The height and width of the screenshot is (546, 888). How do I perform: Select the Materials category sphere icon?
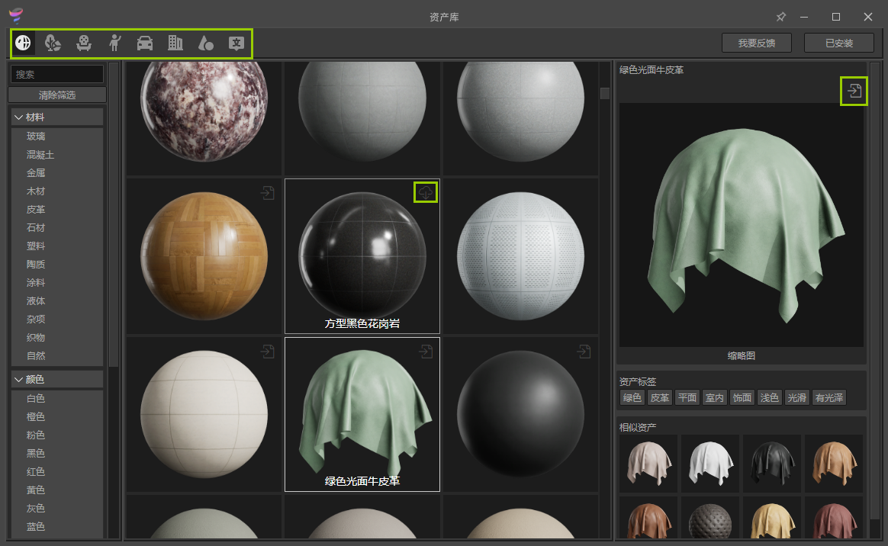pos(24,43)
